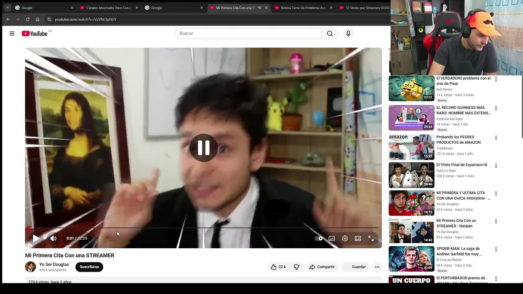Viewport: 523px width, 294px height.
Task: Click El Cine del Betish channel name
Action: pos(449,260)
